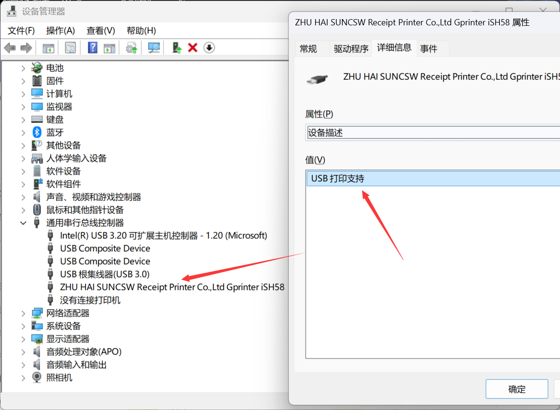Expand 音频处理对象(APO) category

pyautogui.click(x=23, y=352)
